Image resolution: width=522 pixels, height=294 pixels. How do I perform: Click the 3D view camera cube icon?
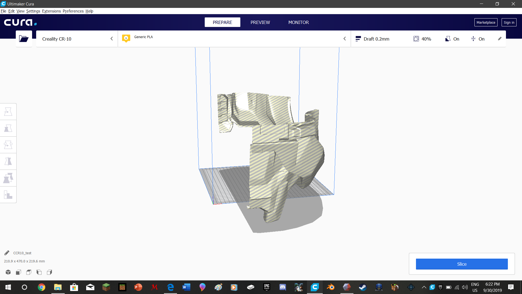coord(8,272)
